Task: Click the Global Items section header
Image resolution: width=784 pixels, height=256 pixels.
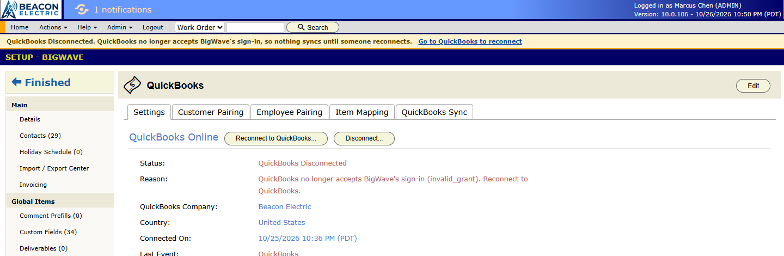Action: click(x=60, y=202)
